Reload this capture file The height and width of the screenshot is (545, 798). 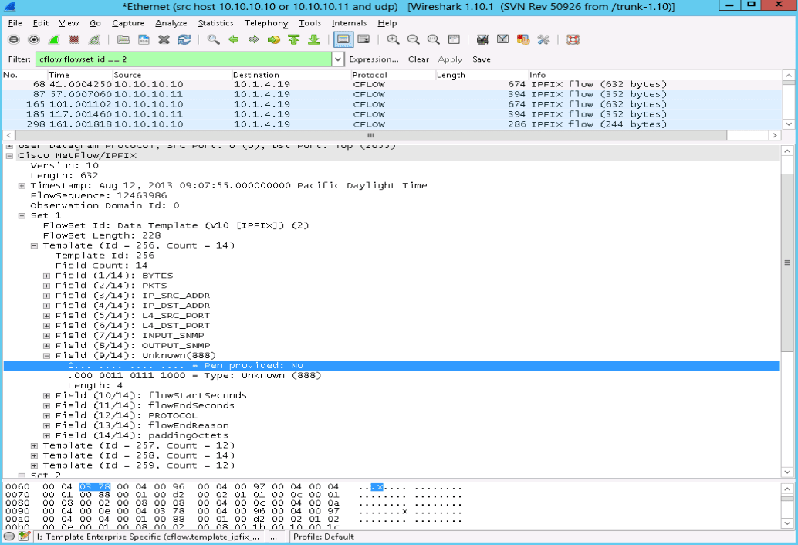tap(184, 39)
